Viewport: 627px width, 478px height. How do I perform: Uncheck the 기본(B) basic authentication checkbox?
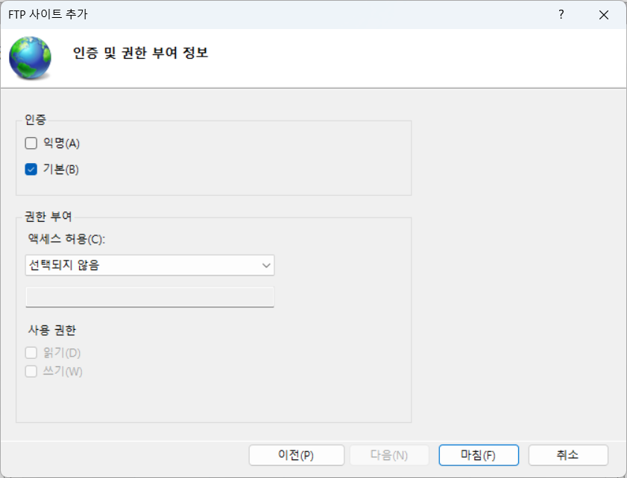pos(31,169)
